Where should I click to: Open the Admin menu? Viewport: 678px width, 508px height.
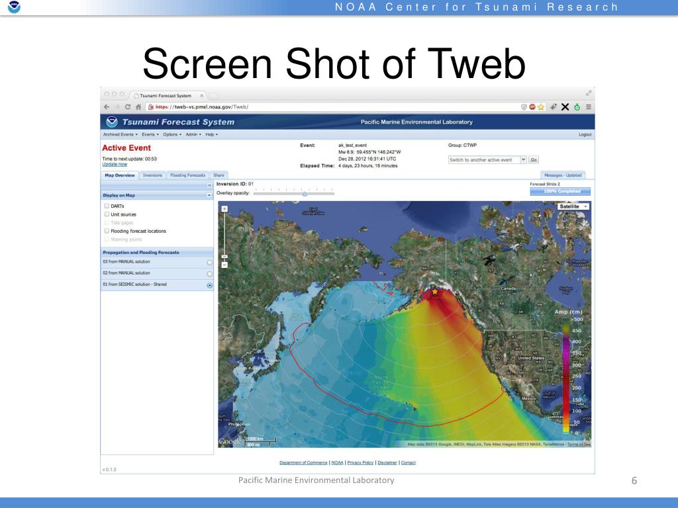(193, 134)
